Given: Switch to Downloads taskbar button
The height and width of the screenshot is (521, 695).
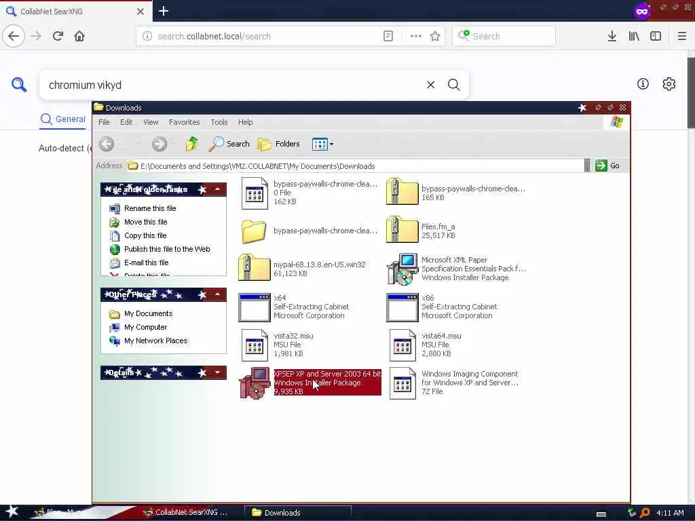Looking at the screenshot, I should pyautogui.click(x=297, y=513).
